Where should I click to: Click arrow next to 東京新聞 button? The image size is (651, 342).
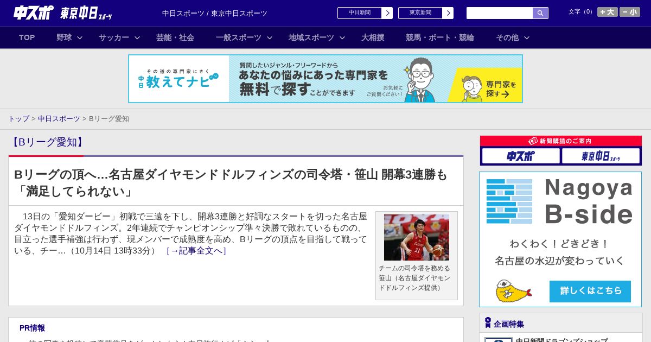pyautogui.click(x=448, y=13)
